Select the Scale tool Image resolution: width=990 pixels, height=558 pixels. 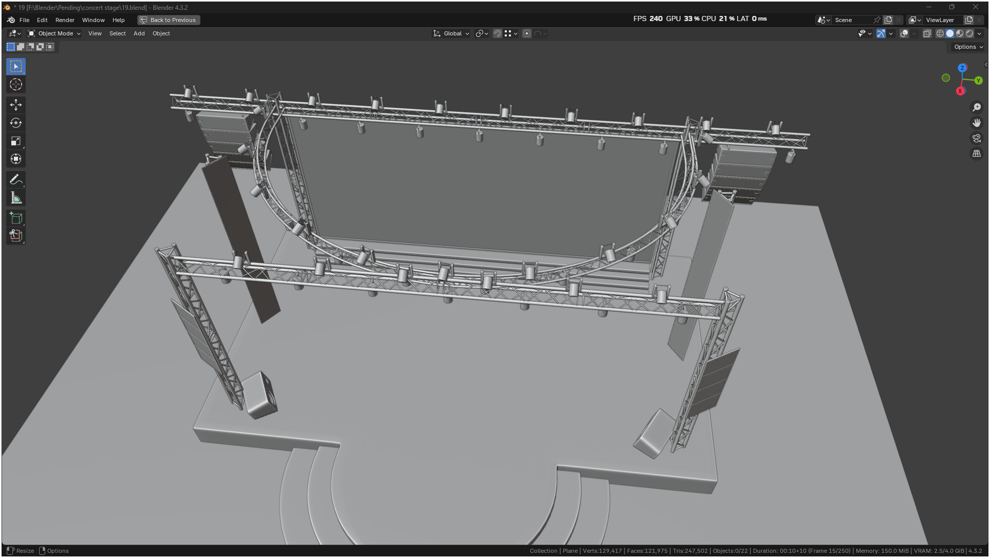coord(16,141)
